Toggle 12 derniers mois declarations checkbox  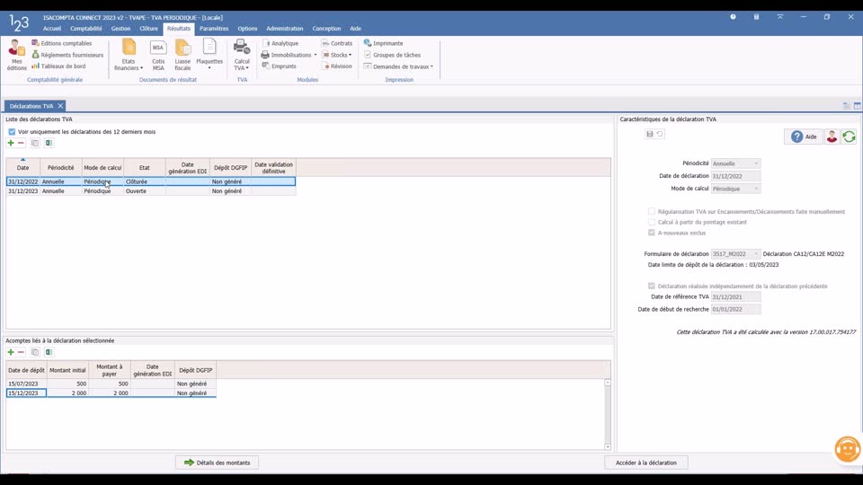[x=12, y=131]
